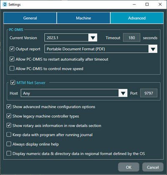Select the Advanced tab
The image size is (167, 175).
(137, 18)
